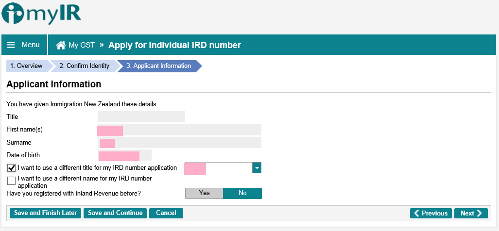499x231 pixels.
Task: Select the Applicant Information step
Action: (158, 66)
